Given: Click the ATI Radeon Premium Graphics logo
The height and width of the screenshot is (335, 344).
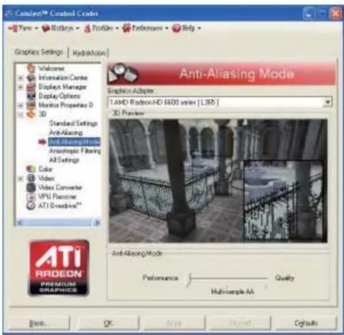Looking at the screenshot, I should pyautogui.click(x=59, y=268).
